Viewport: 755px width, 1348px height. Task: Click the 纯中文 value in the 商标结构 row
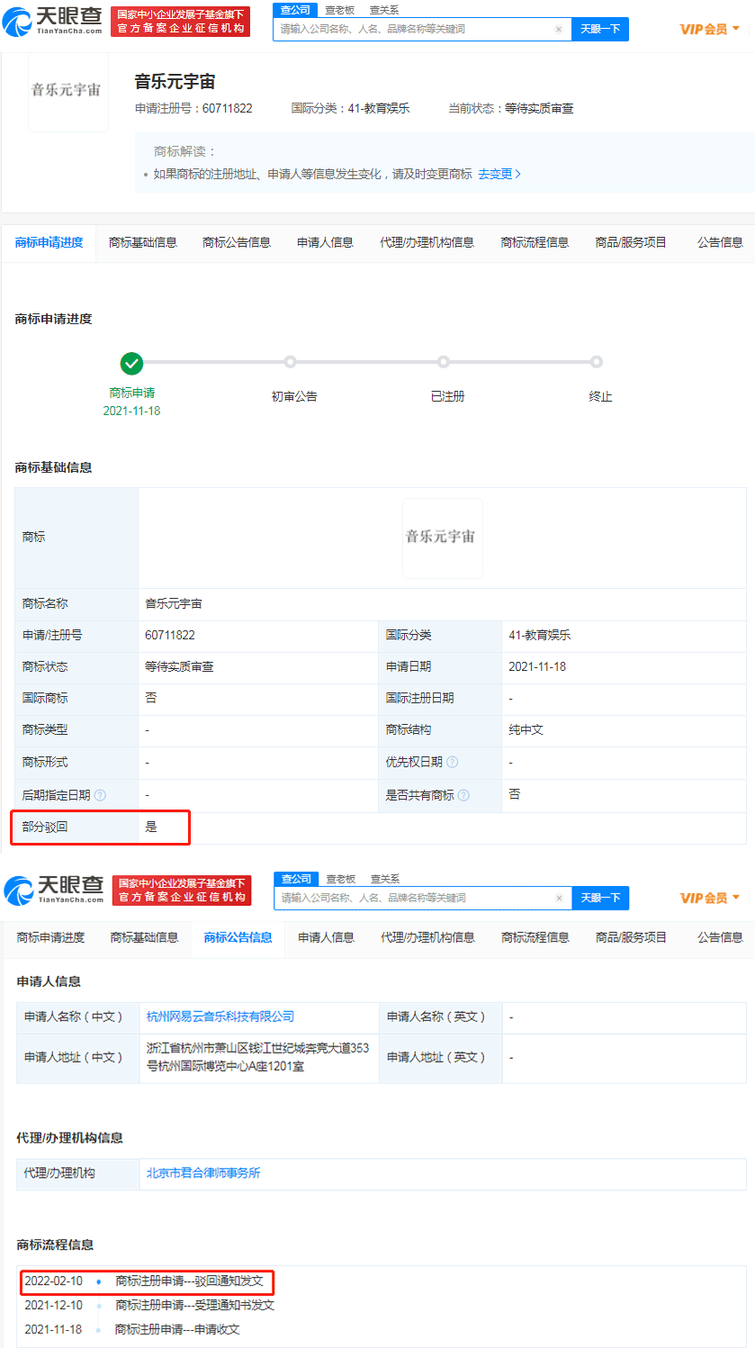(526, 729)
